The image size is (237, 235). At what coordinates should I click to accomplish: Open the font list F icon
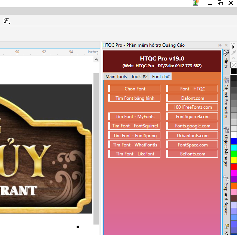click(7, 21)
